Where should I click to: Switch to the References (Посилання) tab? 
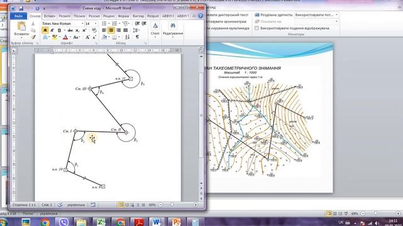click(79, 16)
